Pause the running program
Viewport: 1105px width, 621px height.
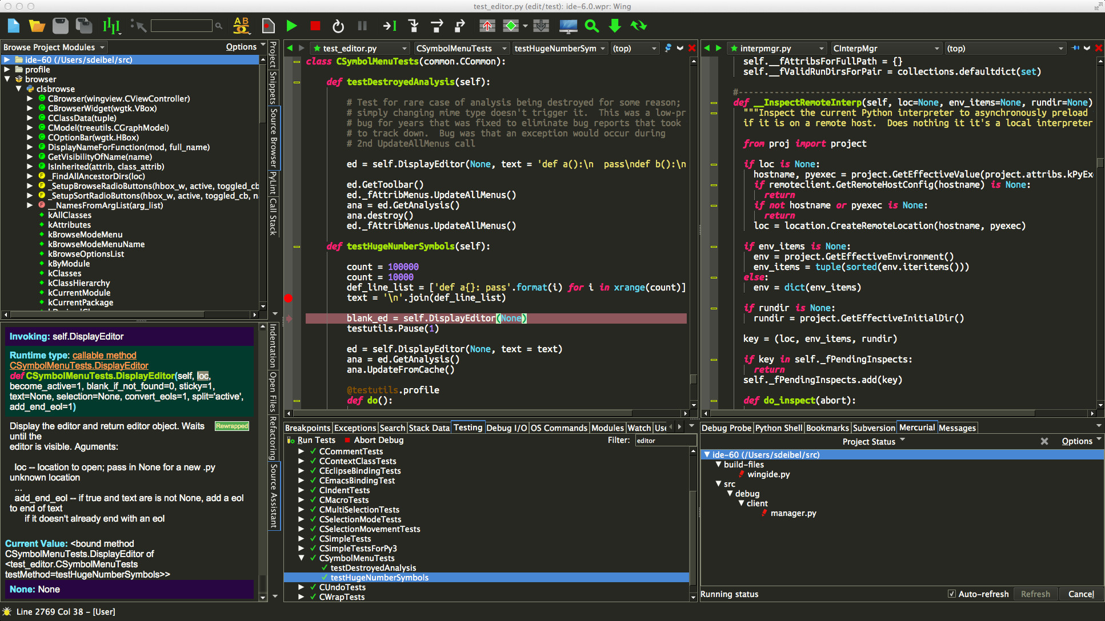(362, 26)
